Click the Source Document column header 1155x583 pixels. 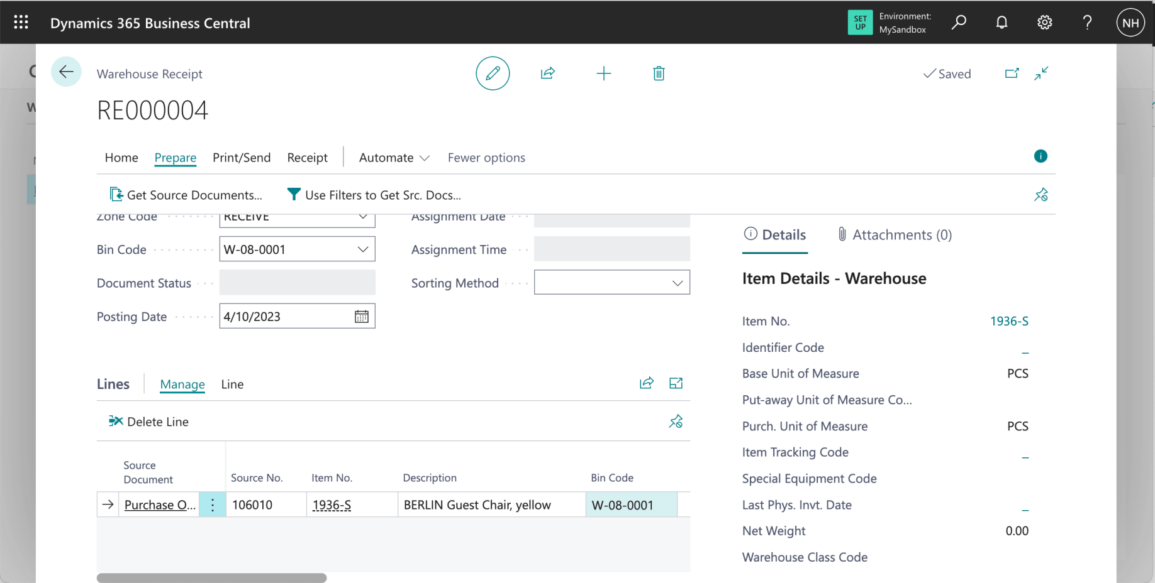point(148,472)
